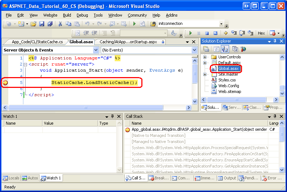The width and height of the screenshot is (287, 192).
Task: Toggle Hex display mode
Action: point(261,33)
